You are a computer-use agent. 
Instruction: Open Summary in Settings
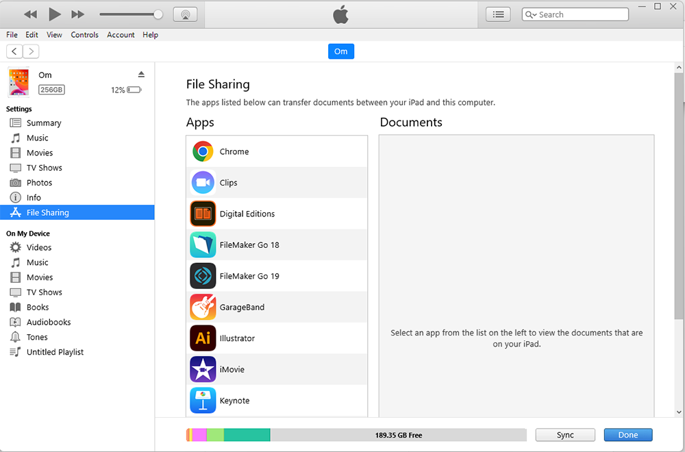[x=44, y=123]
